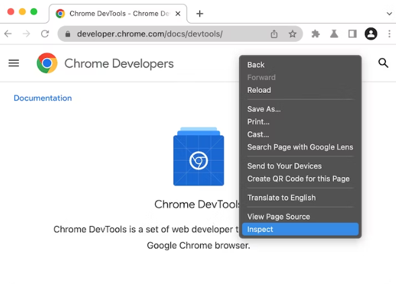Click the red close window button
Screen dimensions: 396x284
[11, 11]
